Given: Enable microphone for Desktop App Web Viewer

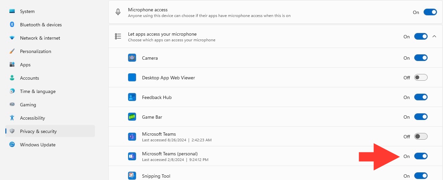Looking at the screenshot, I should click(421, 77).
